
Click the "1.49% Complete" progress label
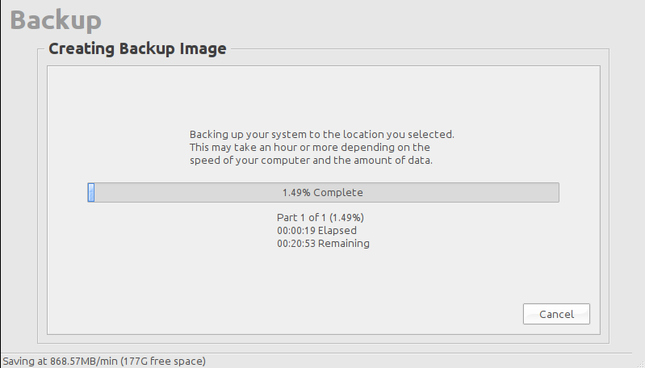point(322,193)
